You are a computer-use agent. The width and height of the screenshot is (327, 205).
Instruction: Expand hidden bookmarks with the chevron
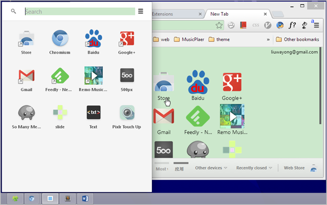pyautogui.click(x=268, y=40)
